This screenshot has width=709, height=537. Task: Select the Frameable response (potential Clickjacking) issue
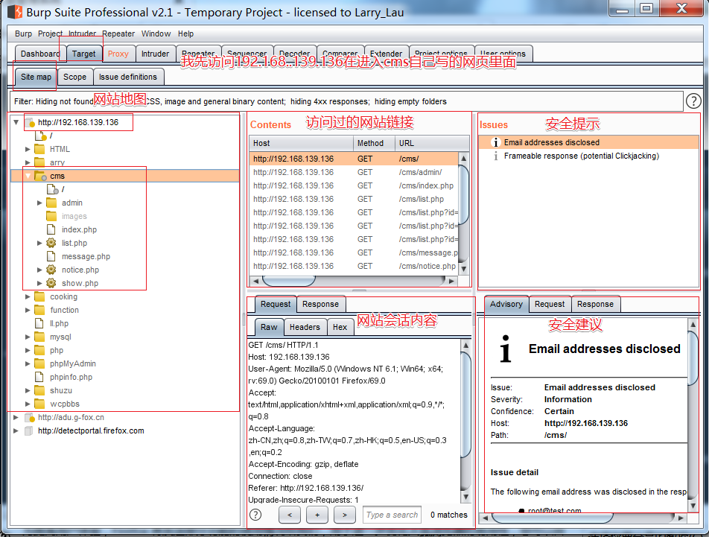tap(588, 156)
